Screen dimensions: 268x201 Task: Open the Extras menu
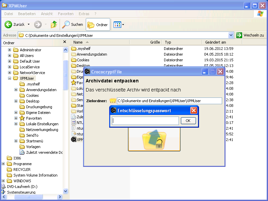click(84, 14)
